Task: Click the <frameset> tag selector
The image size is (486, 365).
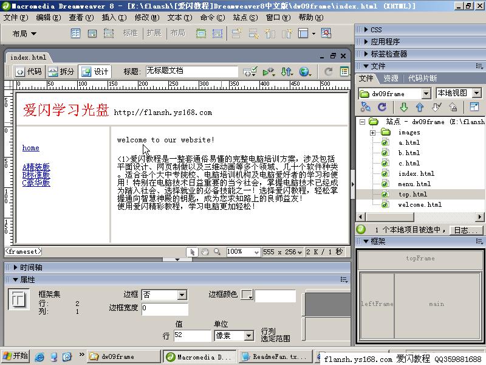Action: tap(23, 251)
